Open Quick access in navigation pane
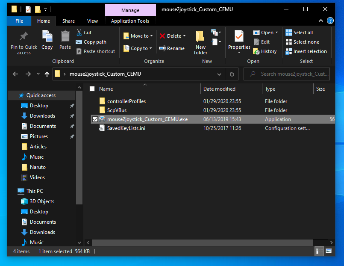Viewport: 344px width, 266px height. tap(41, 95)
